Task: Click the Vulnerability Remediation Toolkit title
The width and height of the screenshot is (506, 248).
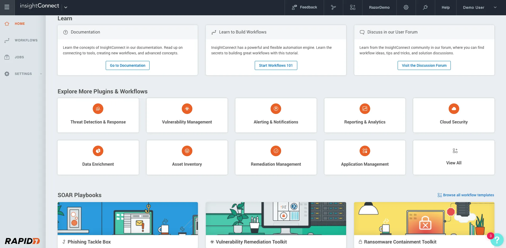Action: pyautogui.click(x=251, y=242)
